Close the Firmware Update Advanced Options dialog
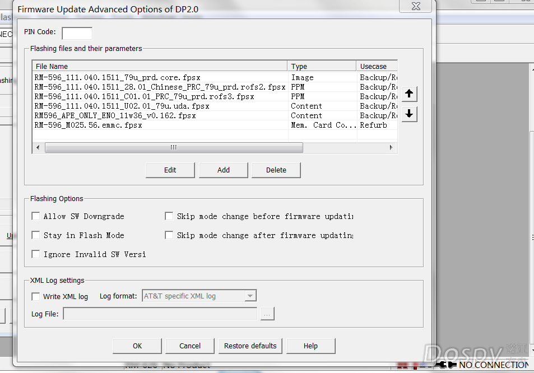This screenshot has width=534, height=373. (x=415, y=7)
